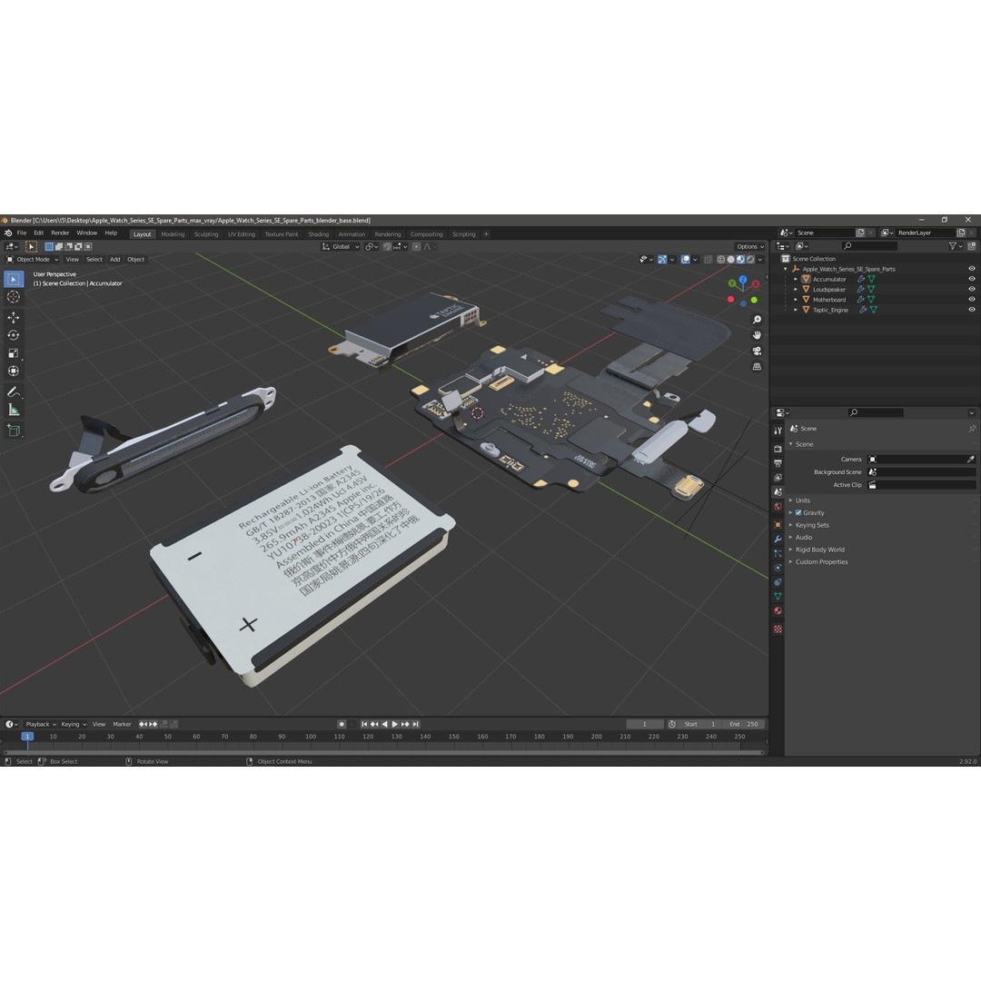
Task: Open the Render menu
Action: pyautogui.click(x=60, y=233)
